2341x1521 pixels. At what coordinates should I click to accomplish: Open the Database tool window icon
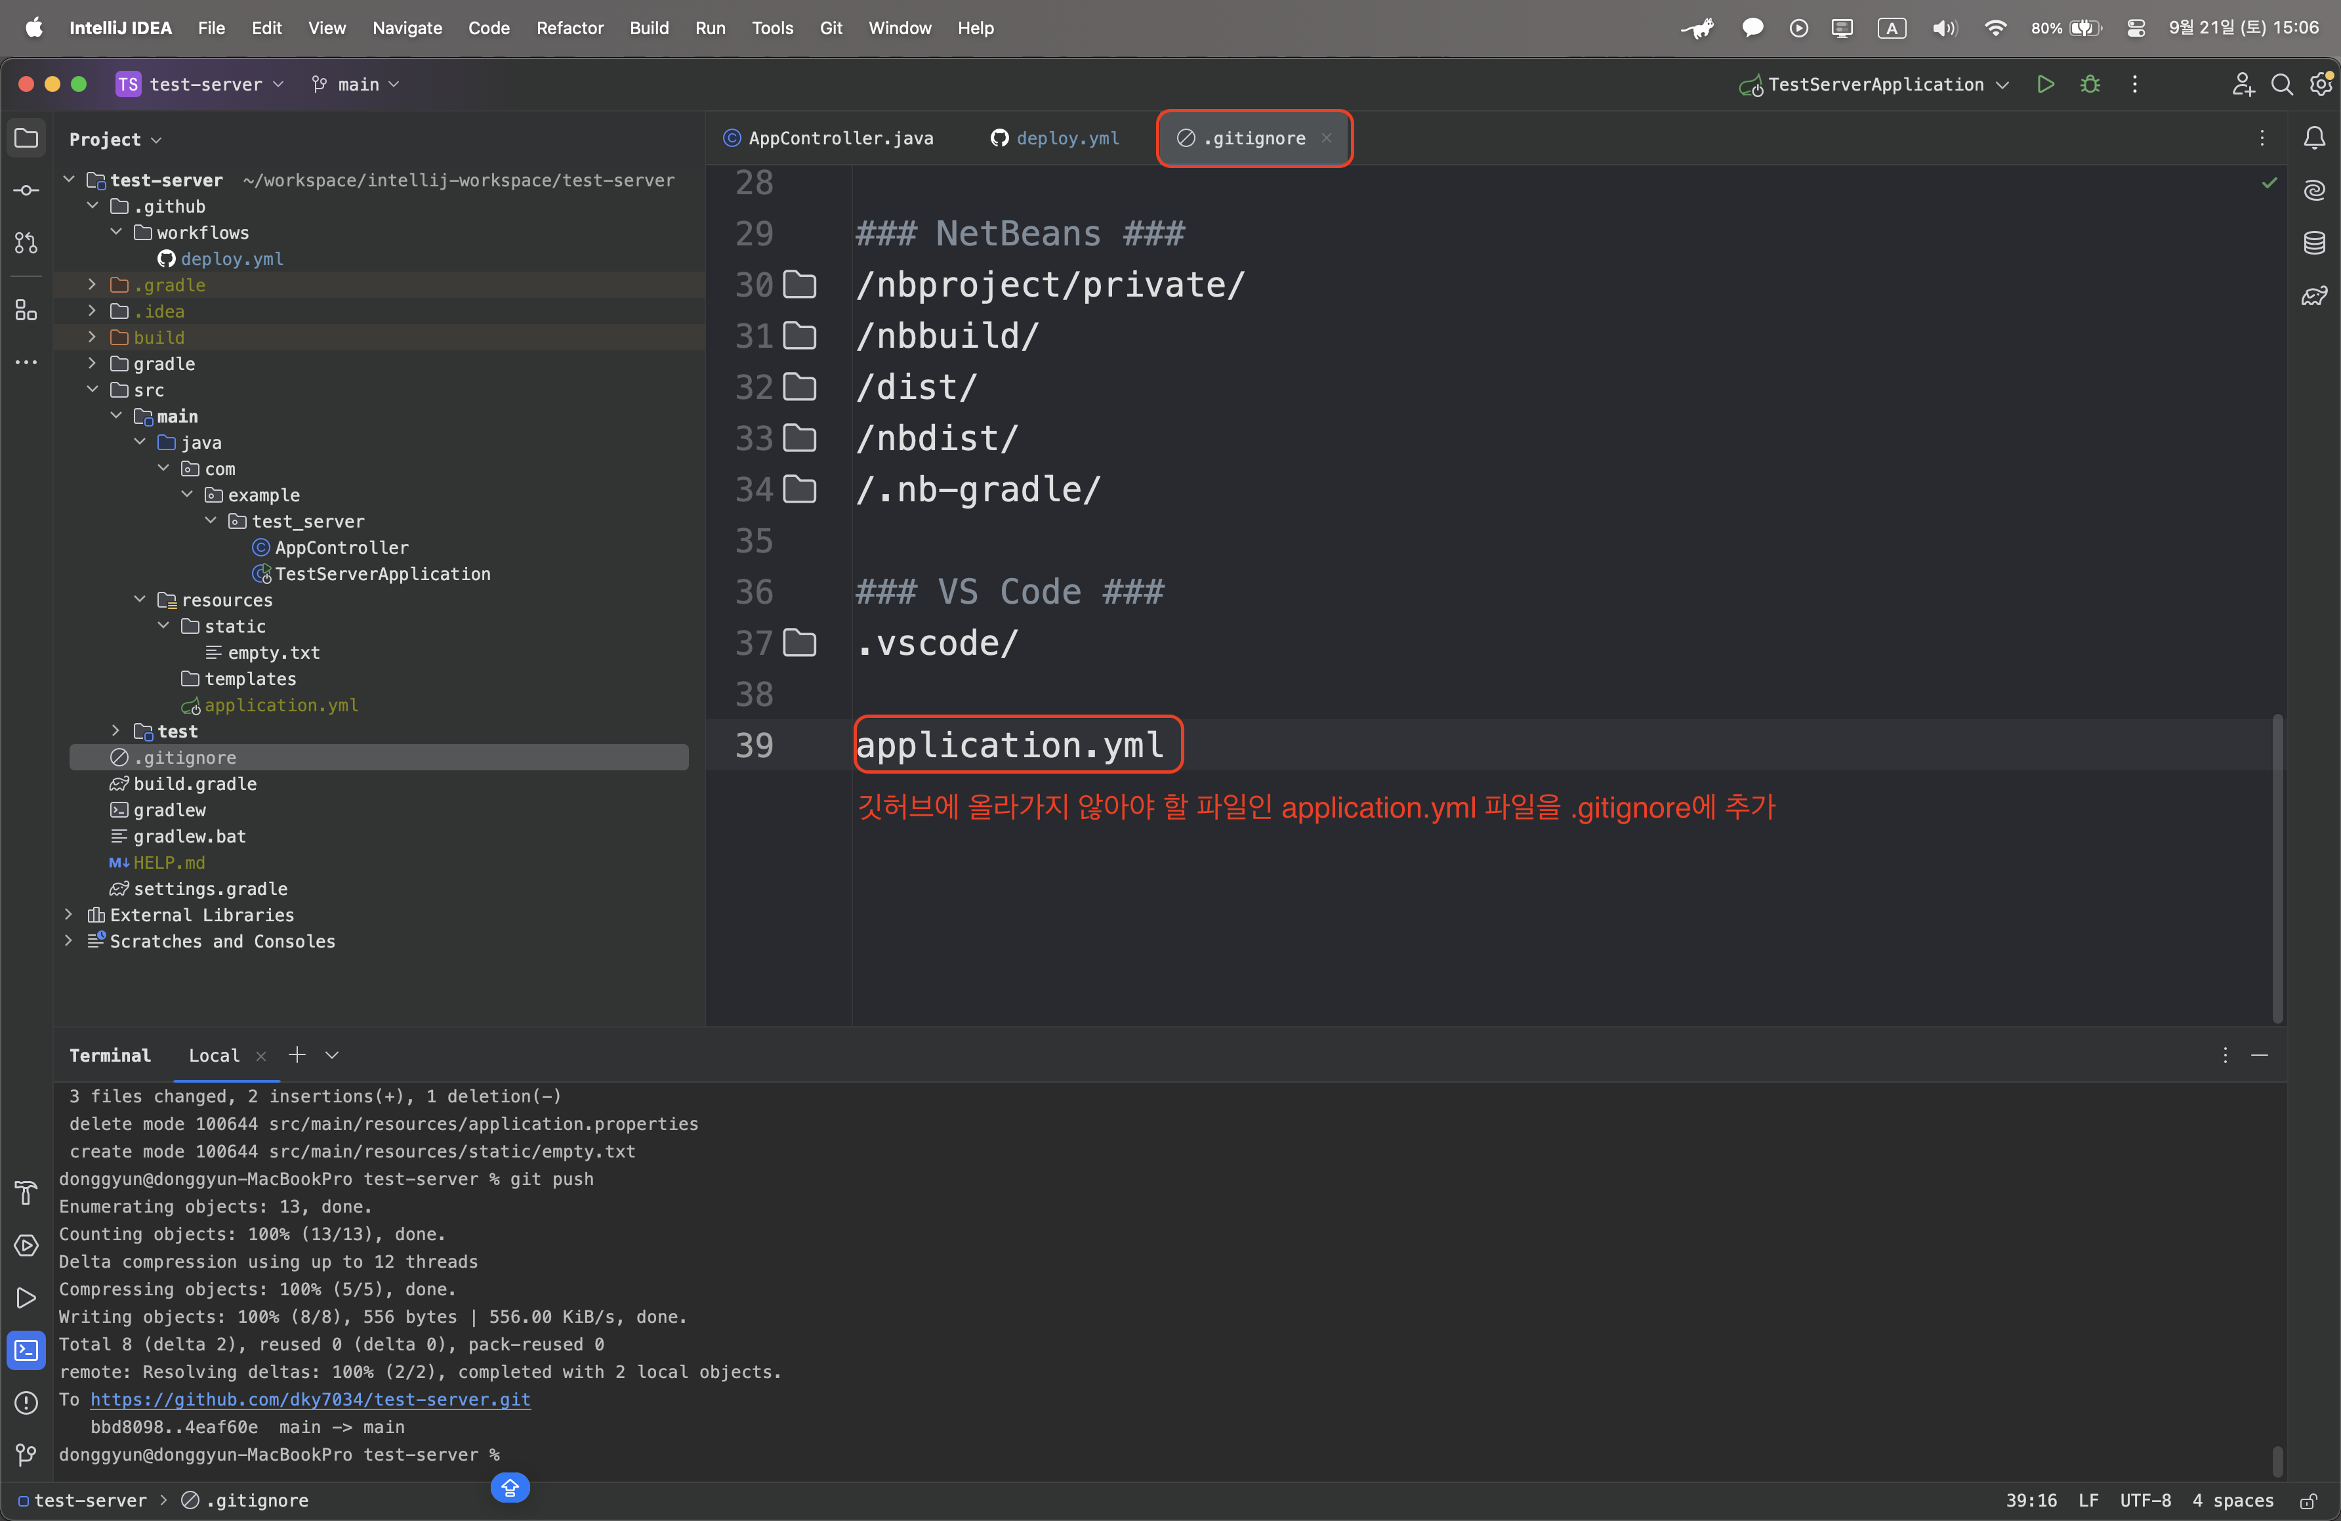(x=2315, y=243)
